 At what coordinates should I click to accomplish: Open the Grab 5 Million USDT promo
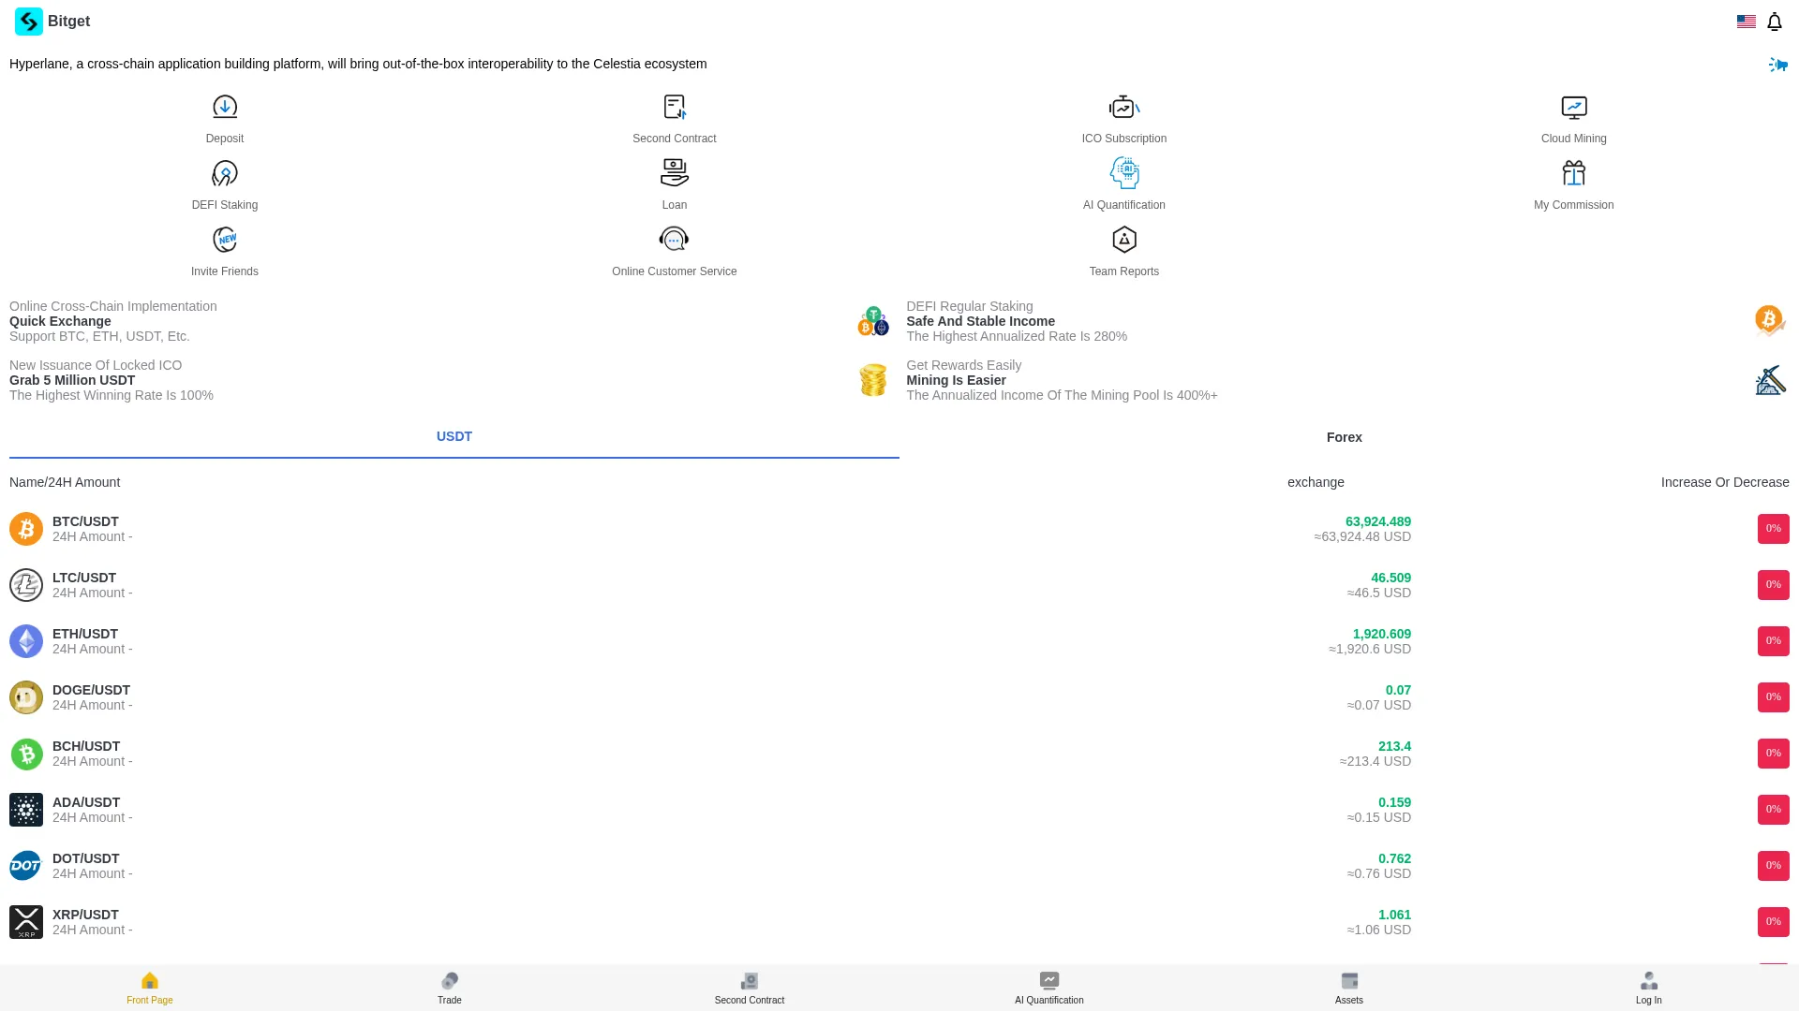(72, 380)
